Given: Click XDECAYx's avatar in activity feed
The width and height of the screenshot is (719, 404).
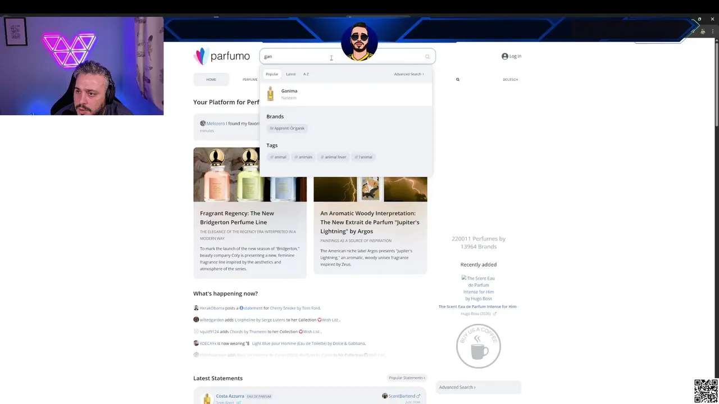Looking at the screenshot, I should tap(196, 343).
